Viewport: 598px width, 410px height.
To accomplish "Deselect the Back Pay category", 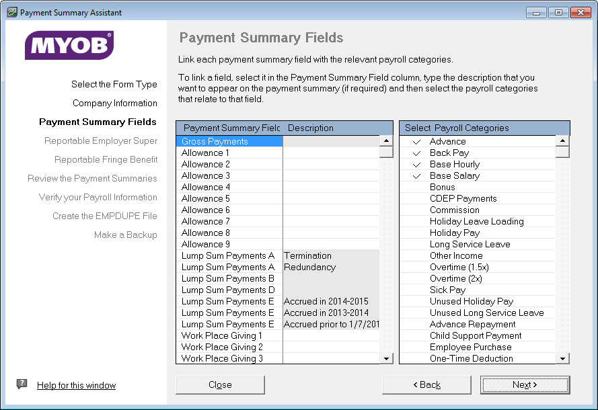I will coord(418,153).
